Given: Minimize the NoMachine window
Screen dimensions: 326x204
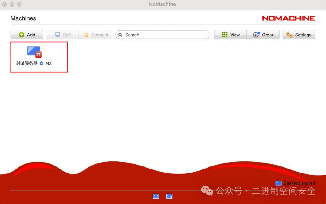Looking at the screenshot, I should pos(12,4).
